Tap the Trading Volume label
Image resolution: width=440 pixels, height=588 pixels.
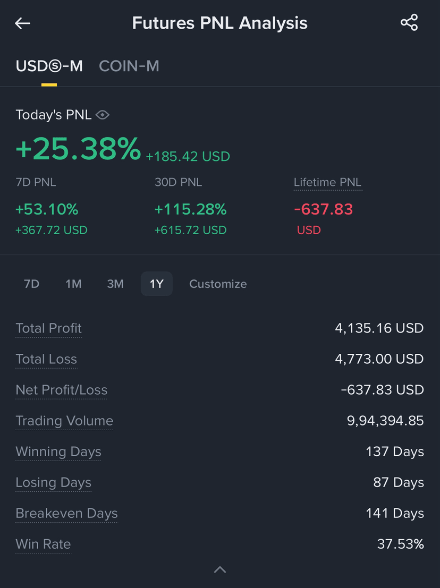pos(64,421)
